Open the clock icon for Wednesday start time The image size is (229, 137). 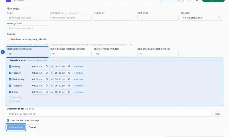tap(47, 79)
